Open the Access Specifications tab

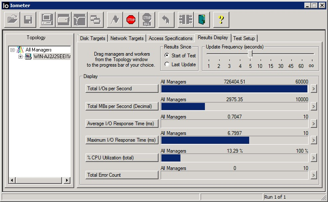170,38
